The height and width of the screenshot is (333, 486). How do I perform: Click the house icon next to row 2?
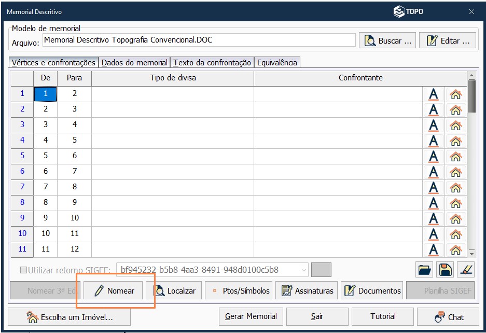455,109
